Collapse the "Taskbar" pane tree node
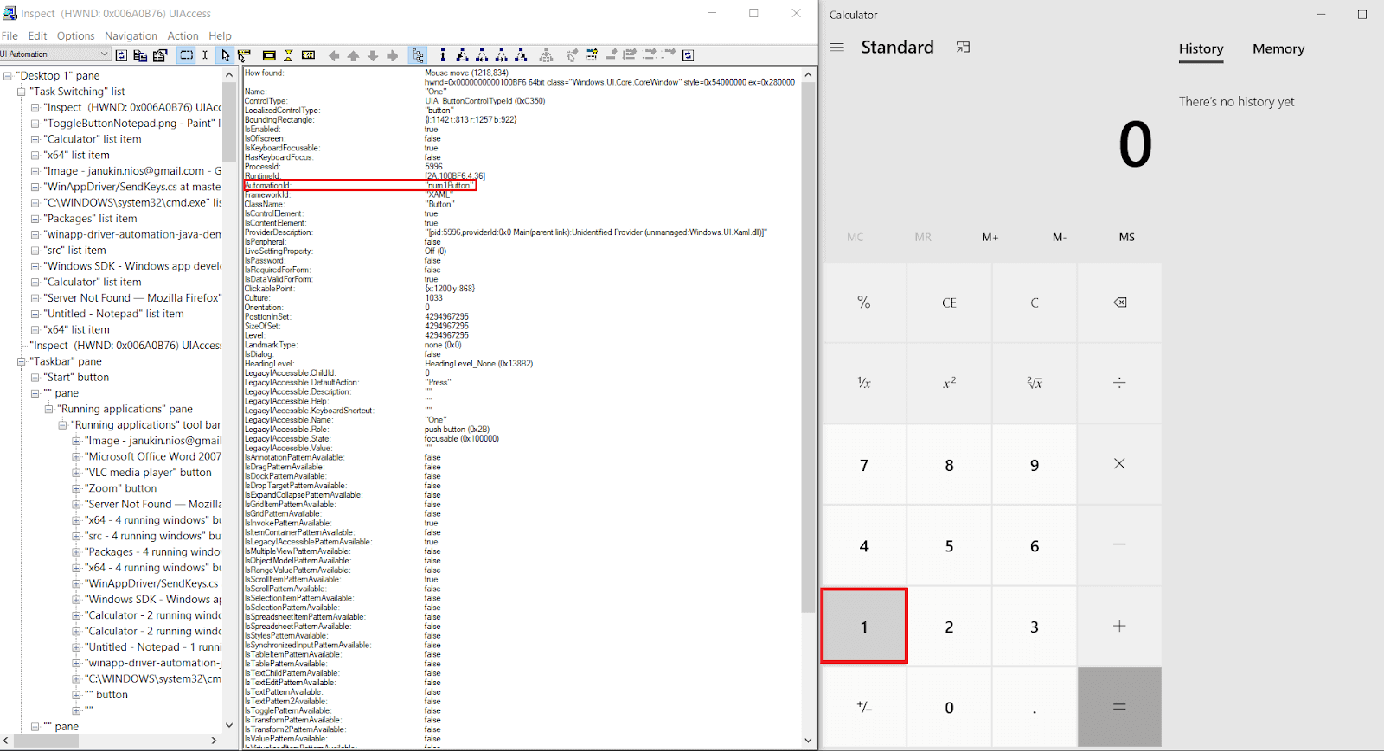This screenshot has width=1384, height=751. click(x=22, y=362)
